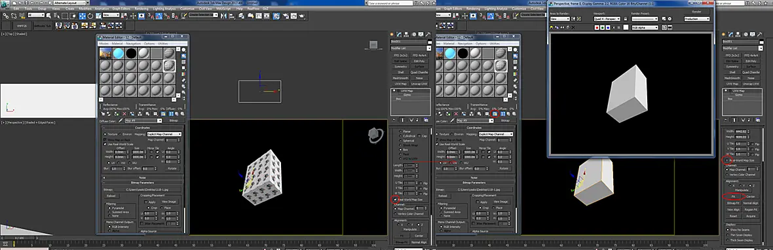
Task: Select Thin Seam Display radio in right panel
Action: (x=728, y=235)
